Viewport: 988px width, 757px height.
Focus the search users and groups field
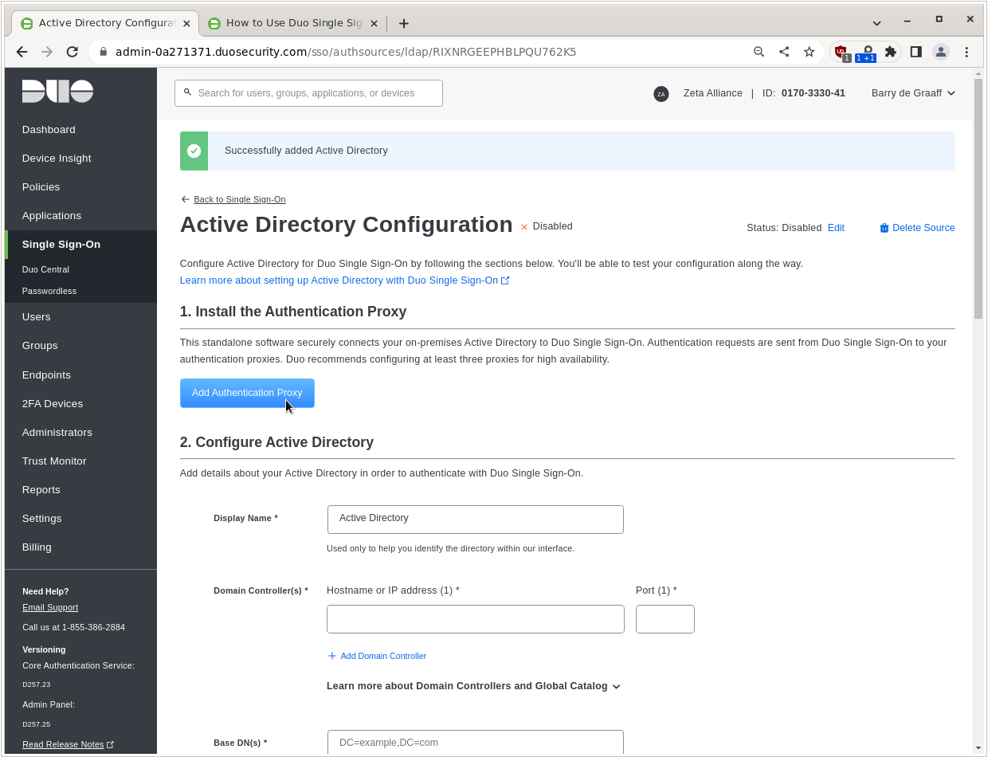tap(308, 93)
